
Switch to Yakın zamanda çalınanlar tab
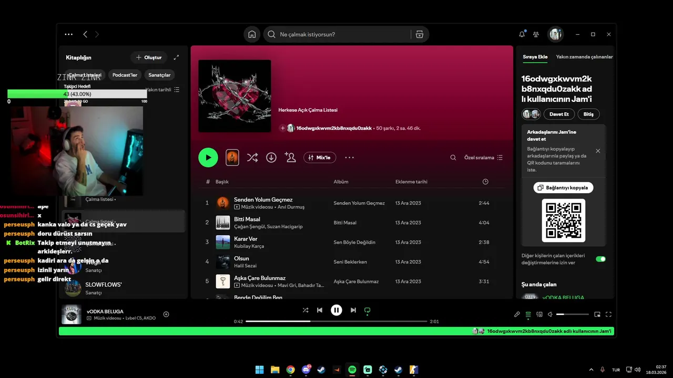[x=584, y=57]
